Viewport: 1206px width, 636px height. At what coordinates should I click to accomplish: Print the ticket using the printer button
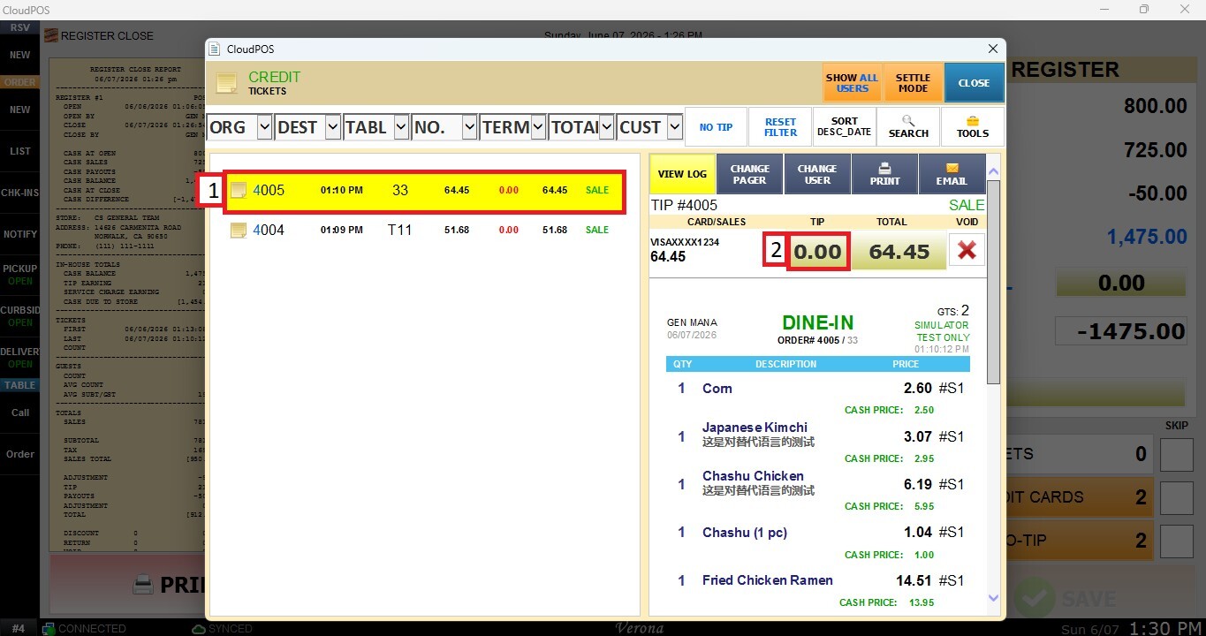pyautogui.click(x=884, y=174)
